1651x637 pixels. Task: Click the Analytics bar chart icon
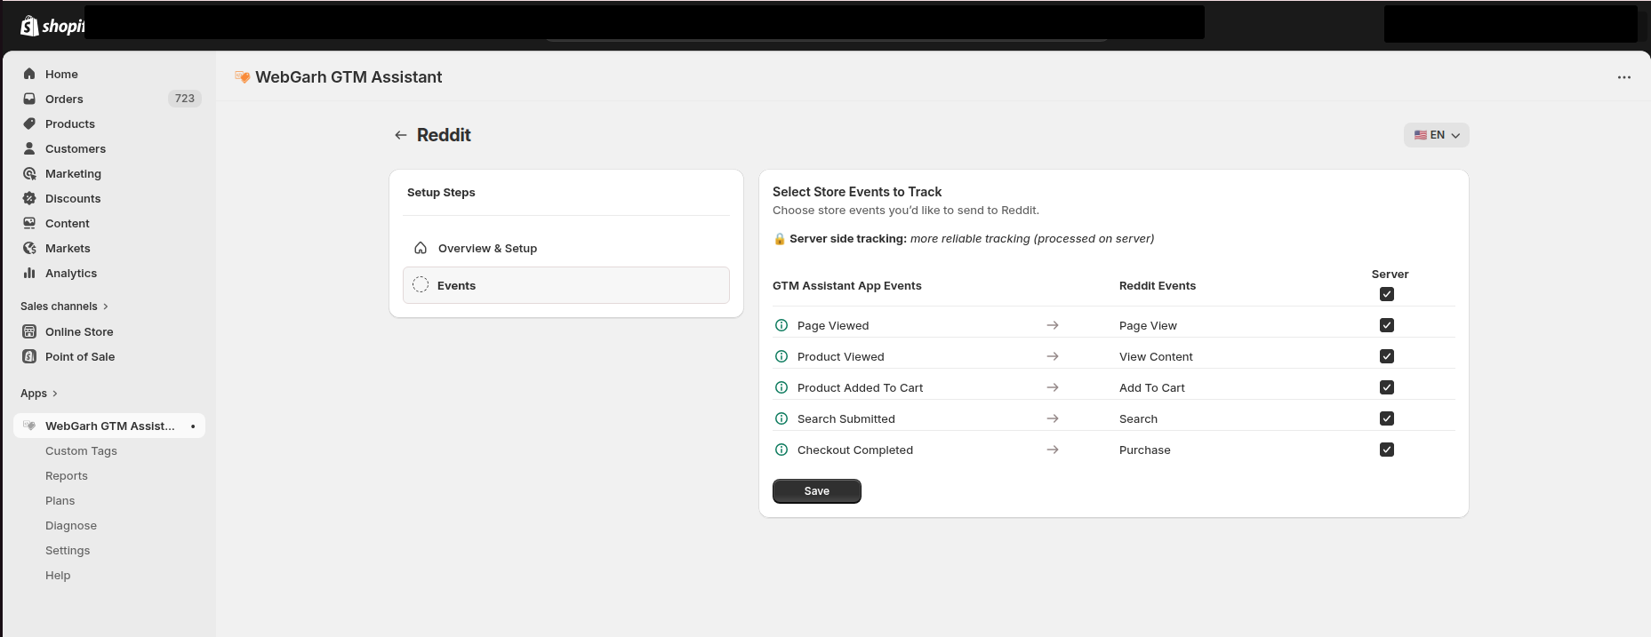pos(29,273)
